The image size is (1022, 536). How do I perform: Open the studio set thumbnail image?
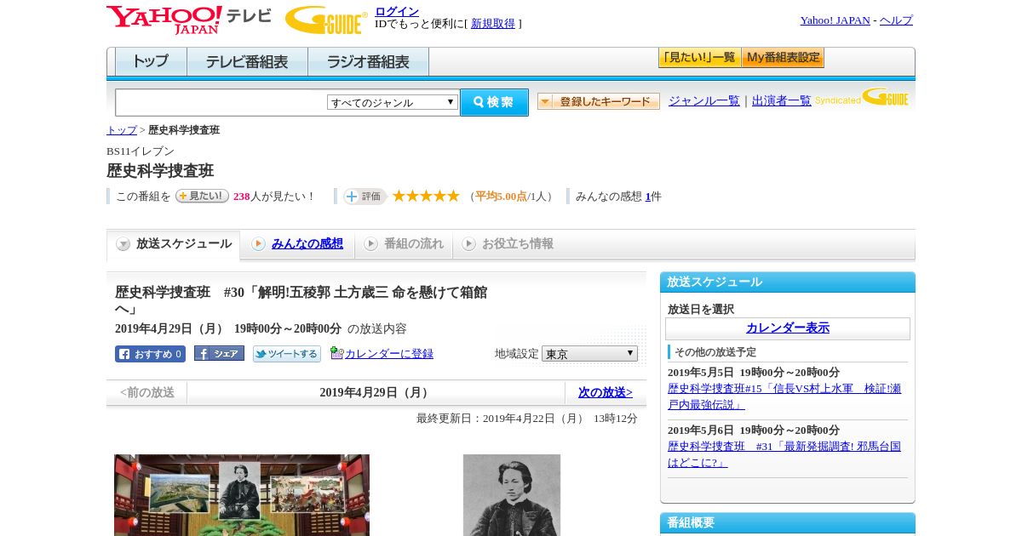coord(242,495)
